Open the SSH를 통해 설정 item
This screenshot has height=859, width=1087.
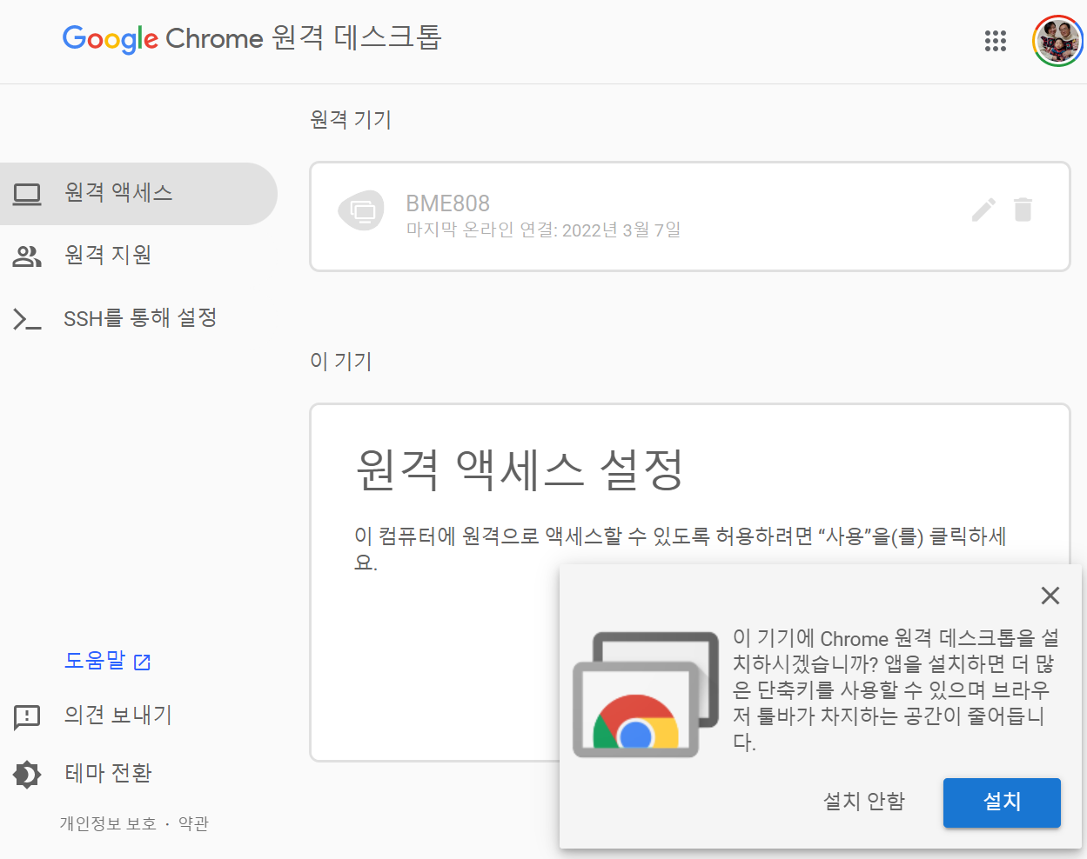[138, 318]
